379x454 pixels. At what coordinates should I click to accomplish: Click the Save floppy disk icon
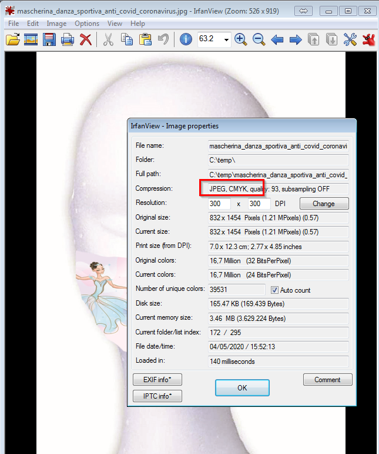[x=49, y=39]
